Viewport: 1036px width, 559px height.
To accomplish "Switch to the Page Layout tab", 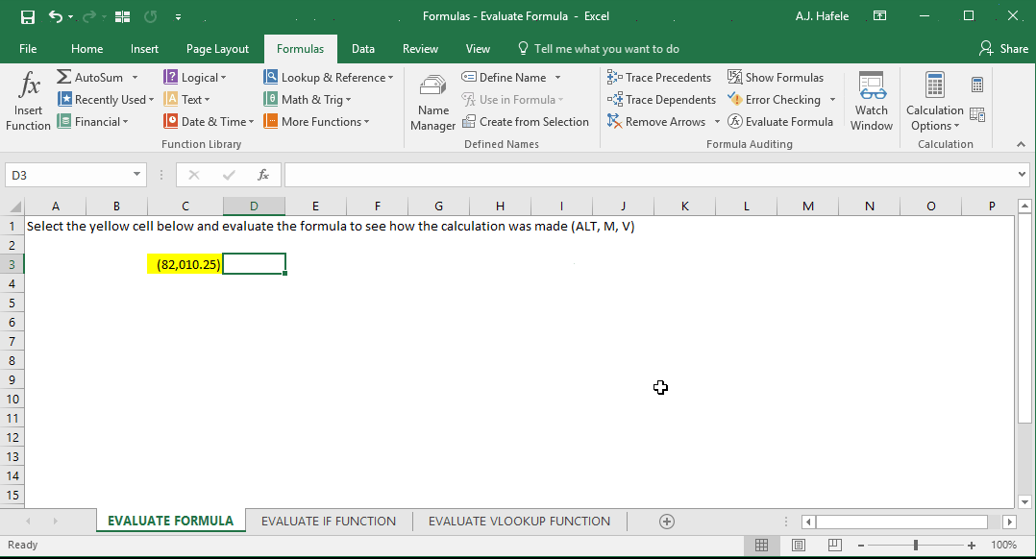I will [217, 49].
